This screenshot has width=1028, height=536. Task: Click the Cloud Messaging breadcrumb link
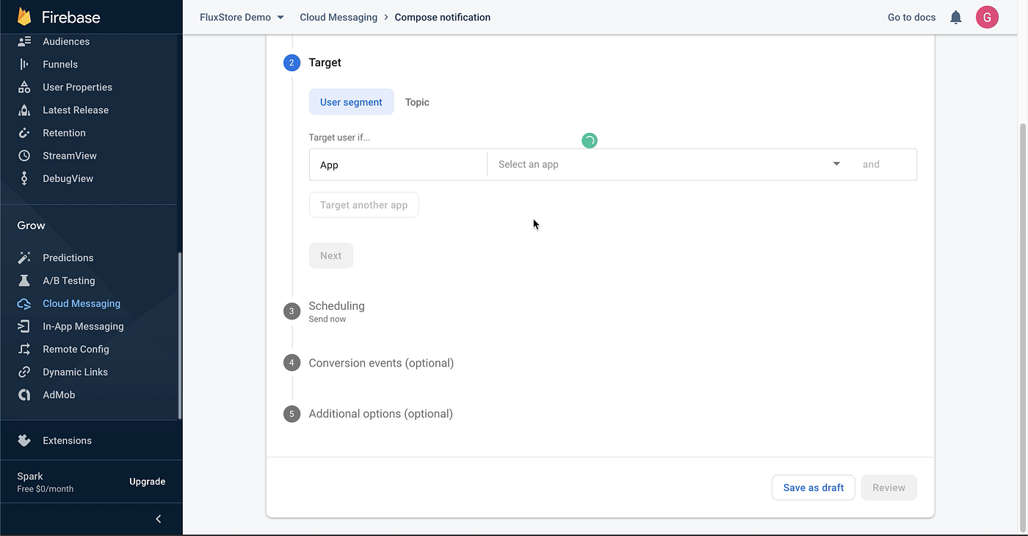(339, 18)
